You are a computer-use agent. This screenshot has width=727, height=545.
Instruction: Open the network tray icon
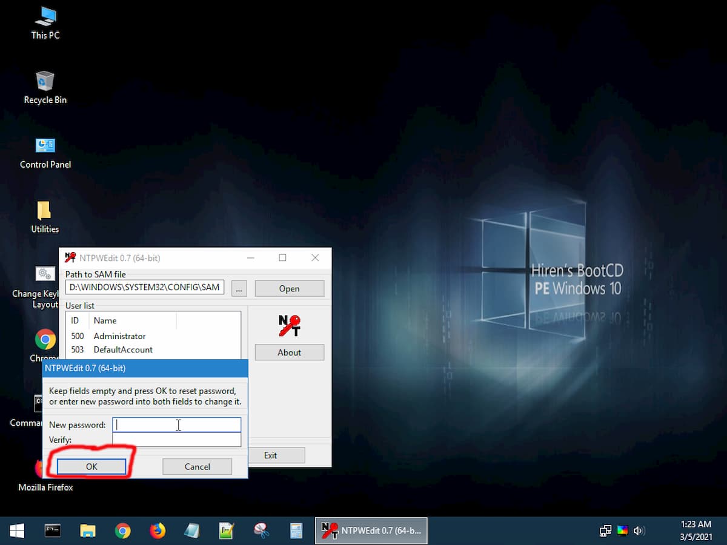[x=605, y=531]
